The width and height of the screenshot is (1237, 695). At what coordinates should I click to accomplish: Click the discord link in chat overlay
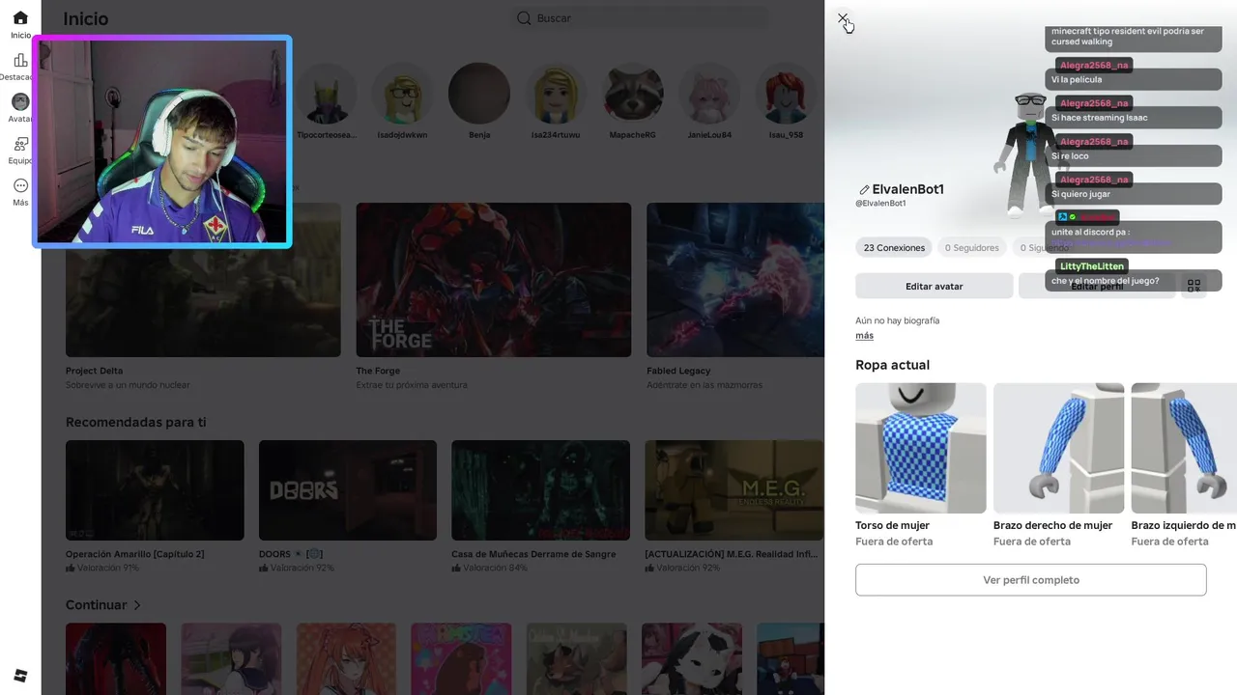coord(1110,243)
